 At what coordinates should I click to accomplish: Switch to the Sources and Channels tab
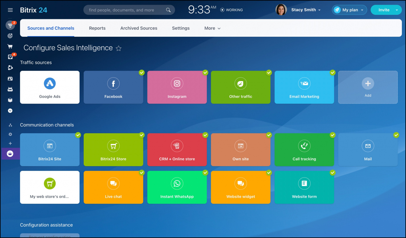pos(51,28)
